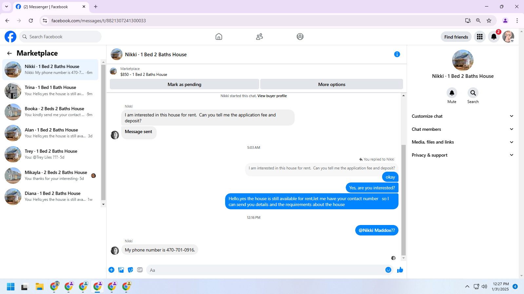Open the Groups icon in top navigation
Screen dimensions: 524x294
pos(300,37)
